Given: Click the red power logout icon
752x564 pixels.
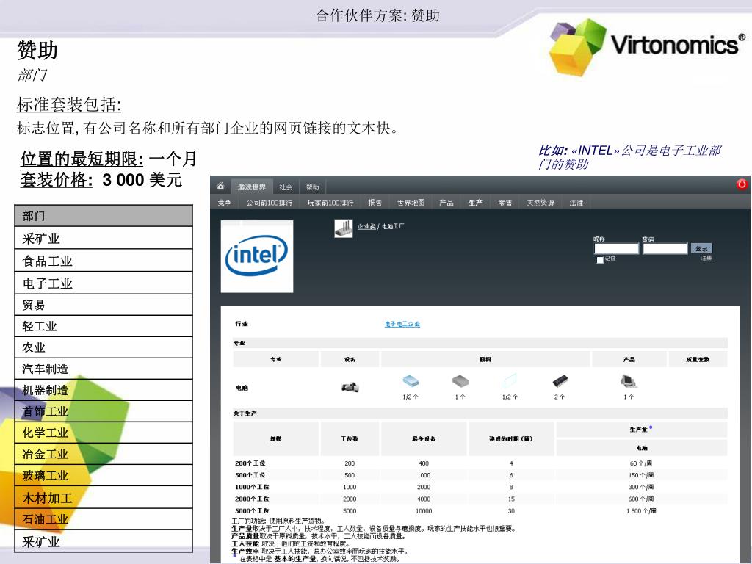Looking at the screenshot, I should [x=742, y=184].
